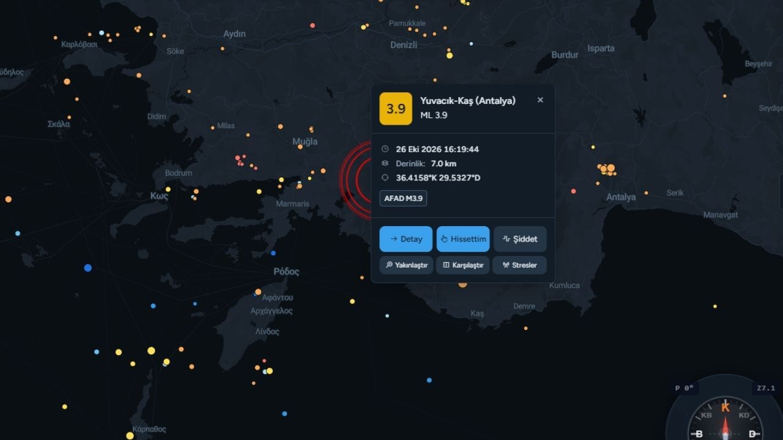Select the coordinates text 36.4158°K 29.5327°D
The height and width of the screenshot is (440, 783).
coord(438,178)
